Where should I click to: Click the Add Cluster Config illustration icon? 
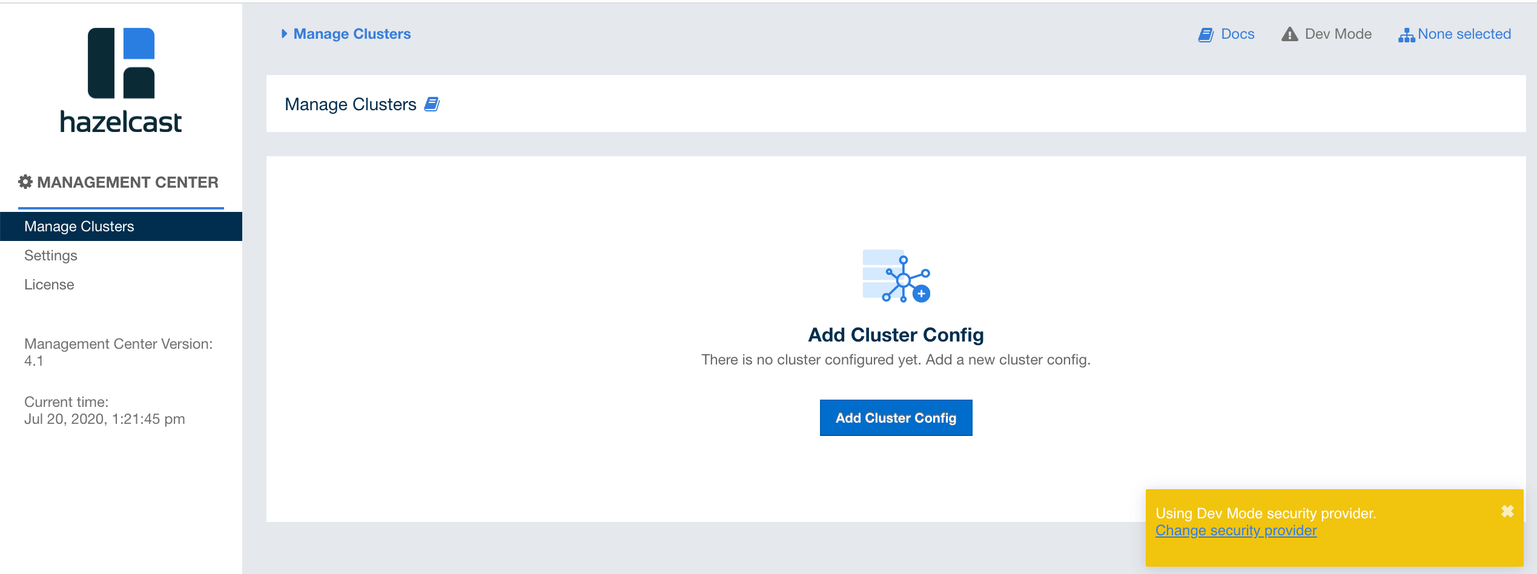point(896,276)
